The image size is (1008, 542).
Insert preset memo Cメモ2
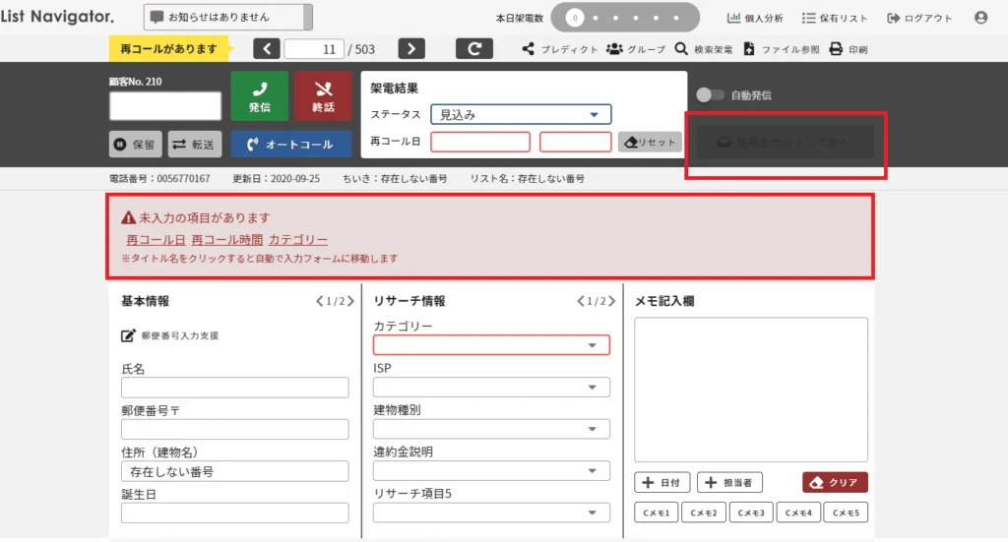point(703,512)
